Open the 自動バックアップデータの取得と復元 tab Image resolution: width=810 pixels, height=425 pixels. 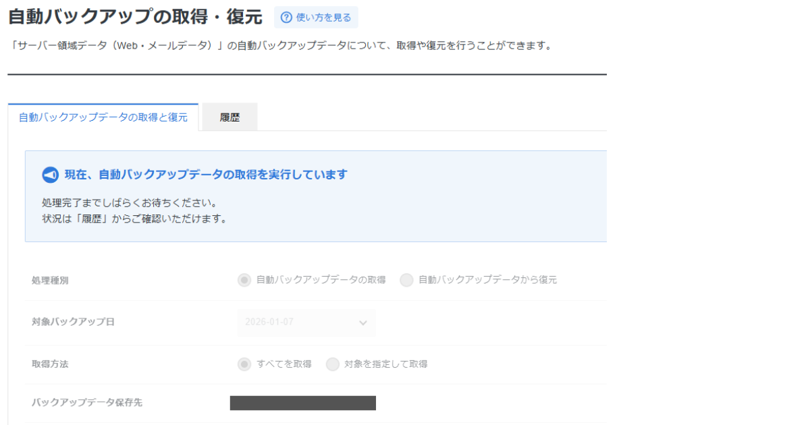(x=103, y=117)
